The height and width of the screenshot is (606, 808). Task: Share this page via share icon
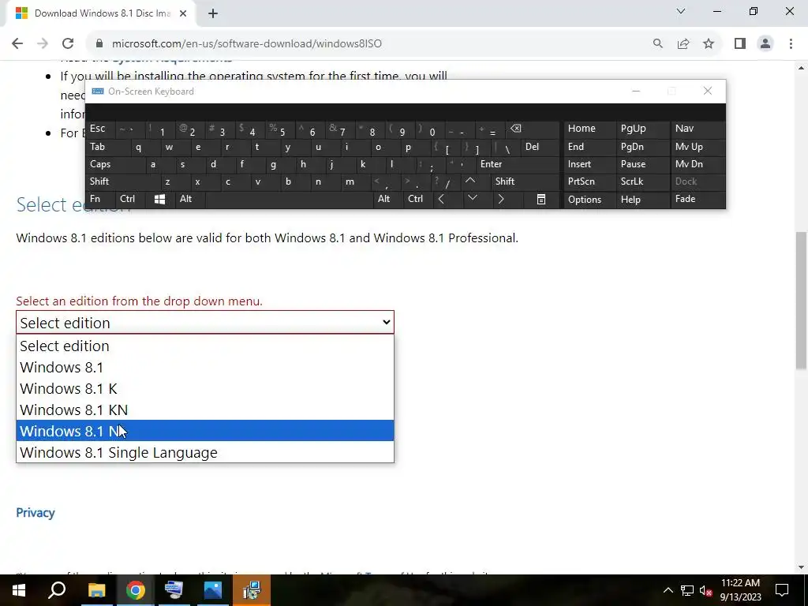click(x=683, y=44)
